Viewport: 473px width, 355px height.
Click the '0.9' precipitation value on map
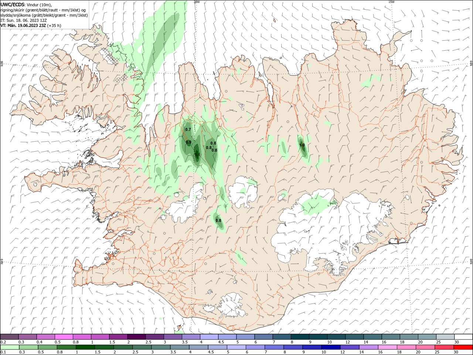pos(188,142)
